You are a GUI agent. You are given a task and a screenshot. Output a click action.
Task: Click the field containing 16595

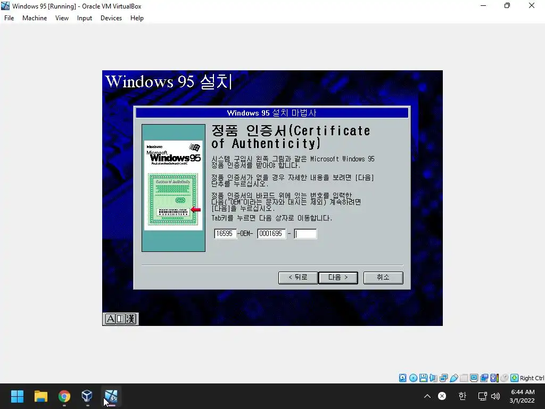click(x=225, y=234)
